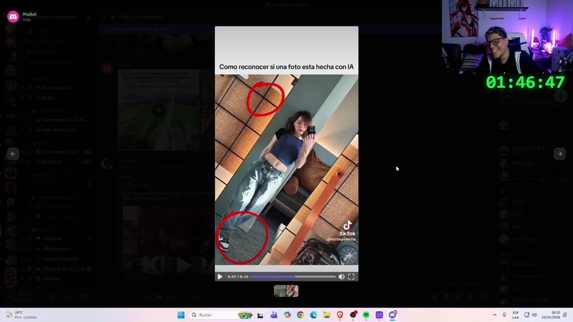Switch to Brave browser in taskbar
573x322 pixels.
[340, 315]
